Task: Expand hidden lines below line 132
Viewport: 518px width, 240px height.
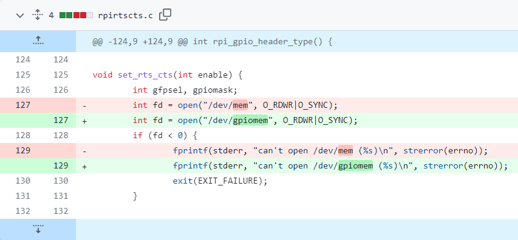Action: pyautogui.click(x=38, y=229)
